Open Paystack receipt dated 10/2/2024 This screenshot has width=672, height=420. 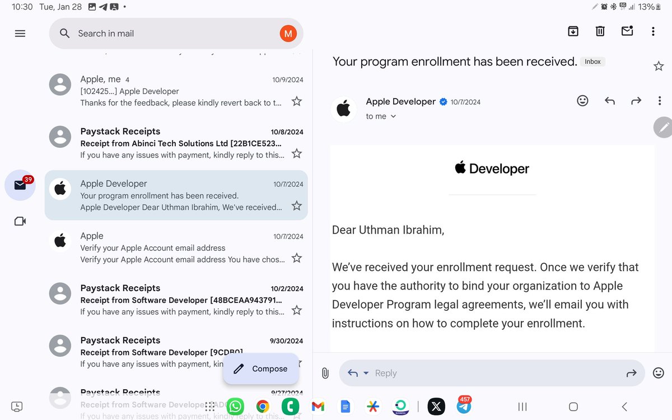coord(176,299)
